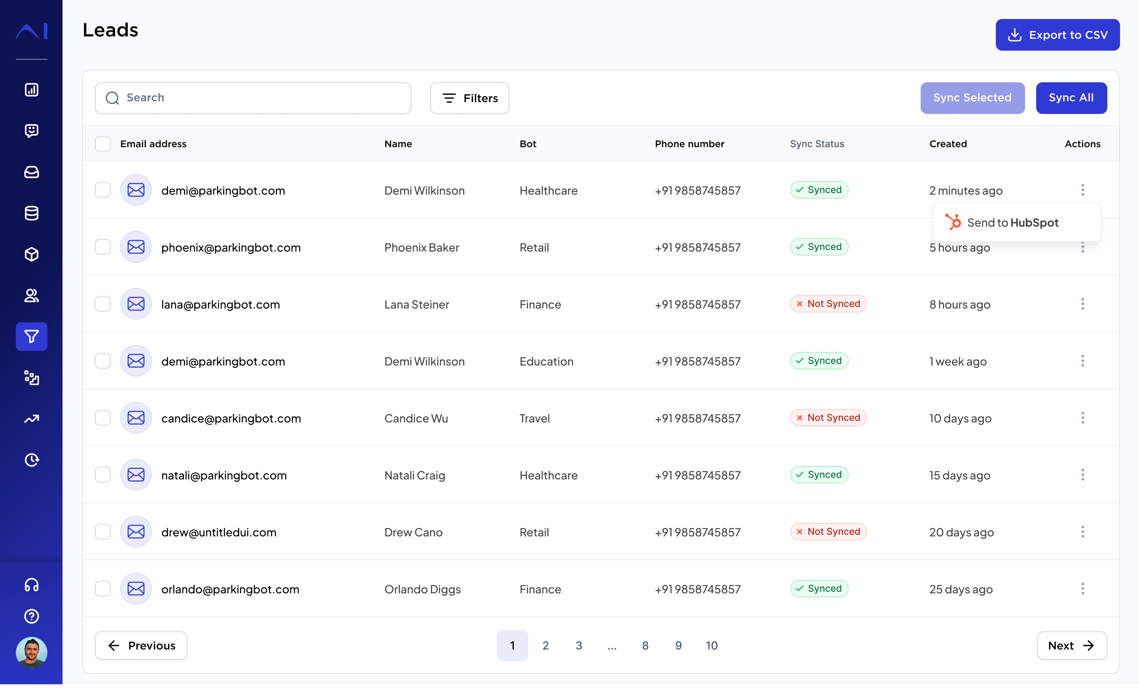Open the help question mark icon

(x=31, y=616)
